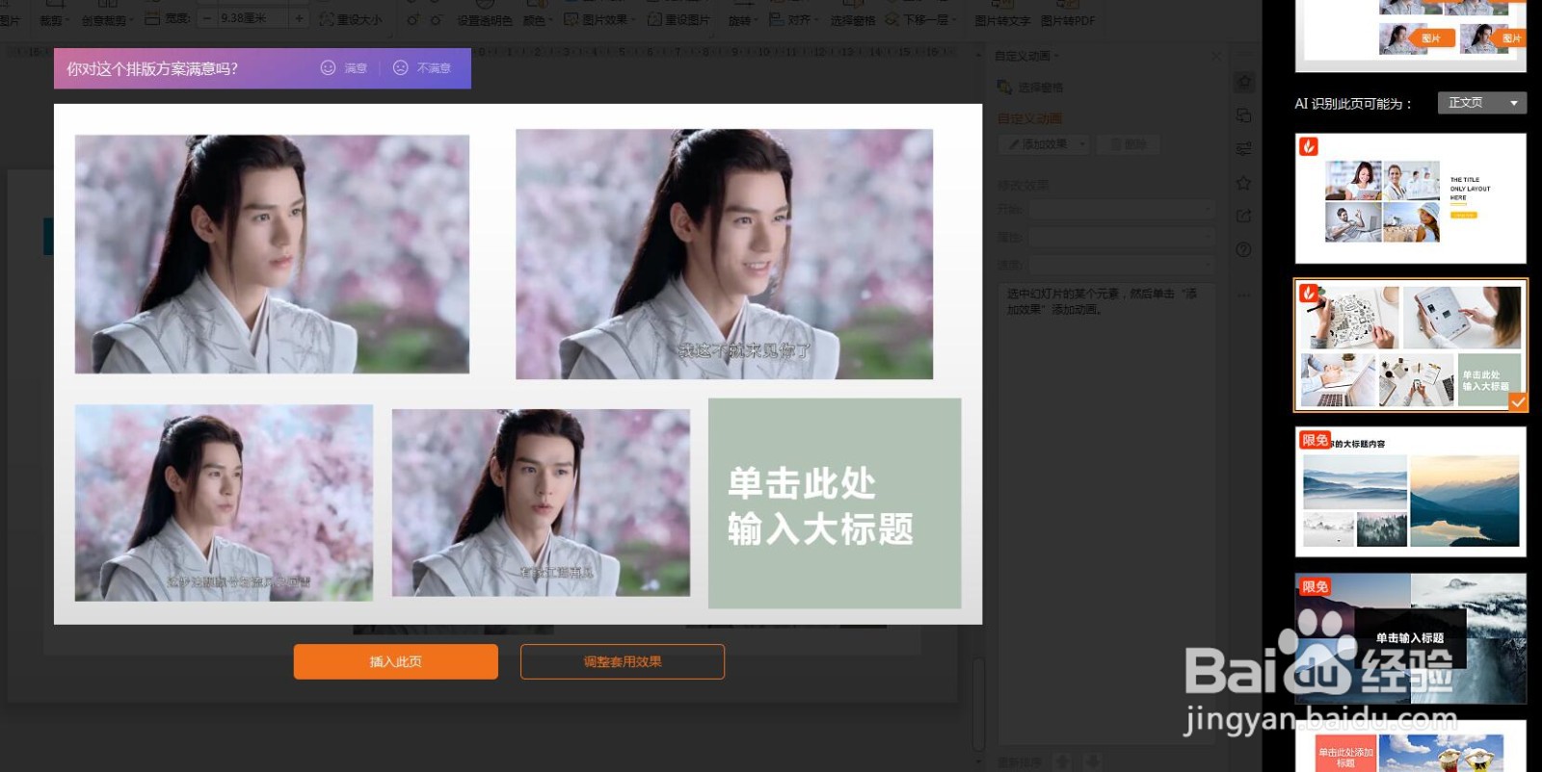The width and height of the screenshot is (1542, 772).
Task: Click the width minus stepper button
Action: (x=207, y=18)
